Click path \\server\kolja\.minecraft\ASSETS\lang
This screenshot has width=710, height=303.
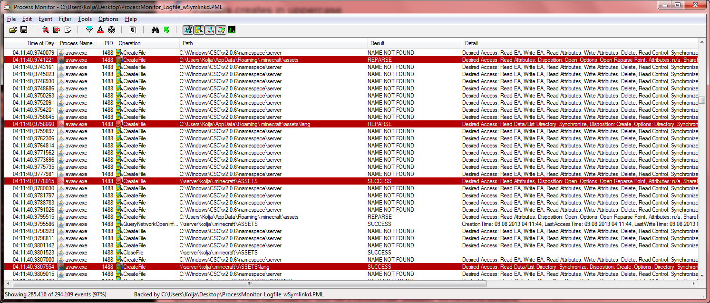tap(224, 267)
